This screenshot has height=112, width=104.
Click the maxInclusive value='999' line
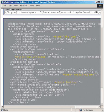[40, 95]
